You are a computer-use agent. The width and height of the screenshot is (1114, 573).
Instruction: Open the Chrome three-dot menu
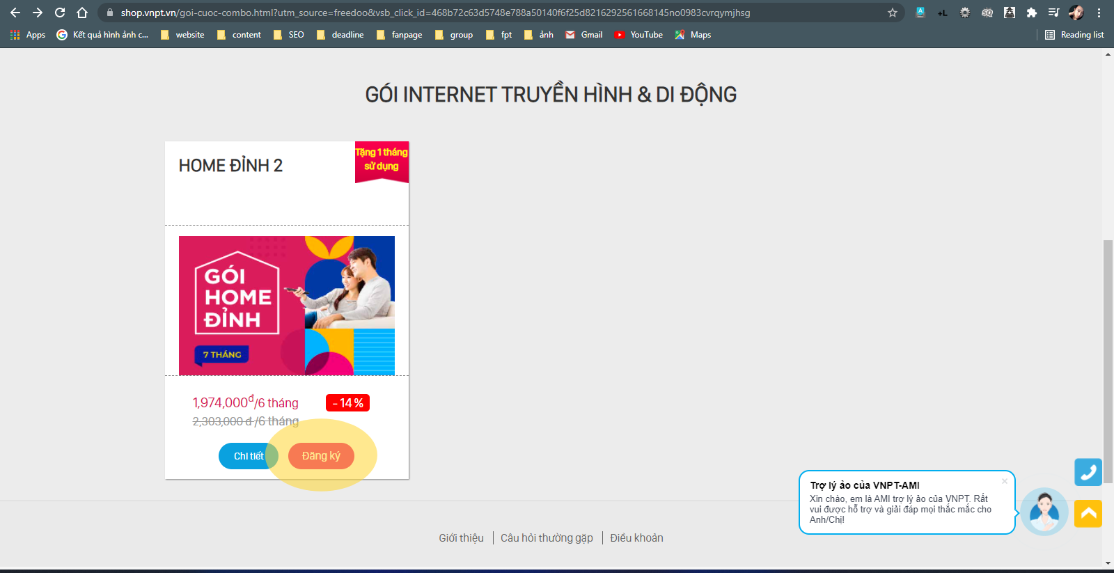pos(1099,13)
